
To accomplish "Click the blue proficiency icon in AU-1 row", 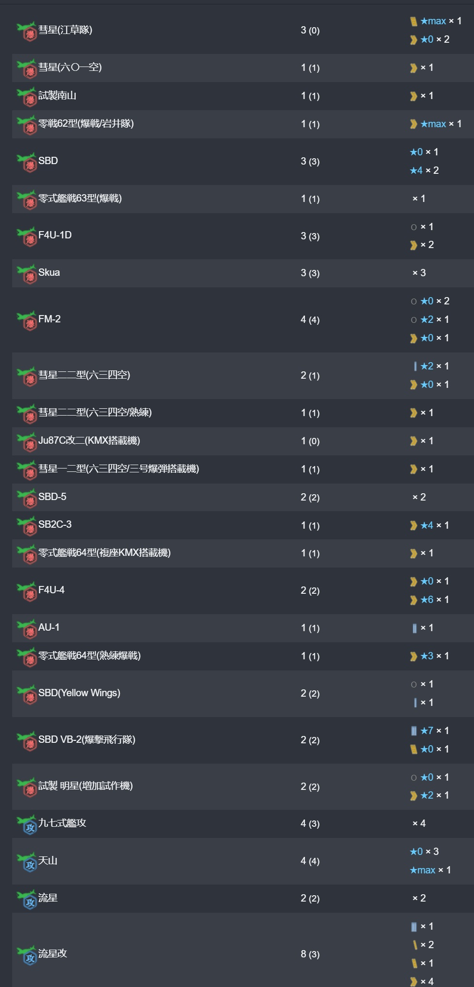I will [414, 628].
